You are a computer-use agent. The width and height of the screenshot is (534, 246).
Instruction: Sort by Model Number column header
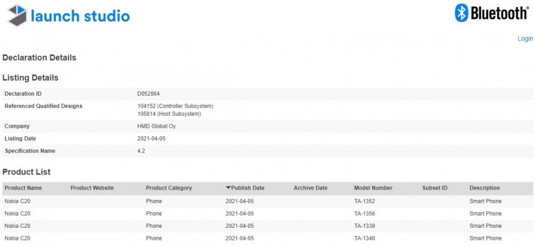point(373,188)
